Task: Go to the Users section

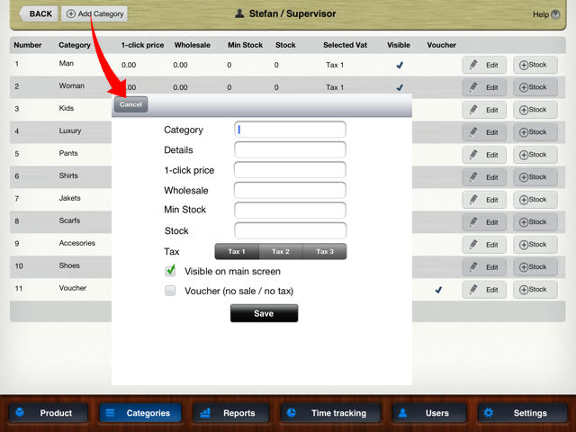Action: pyautogui.click(x=429, y=413)
